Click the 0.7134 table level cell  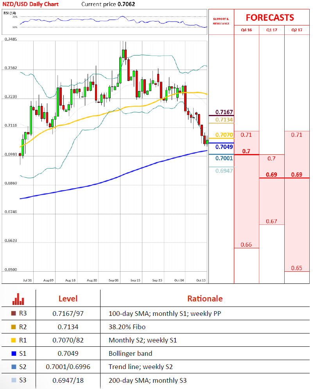pos(68,327)
